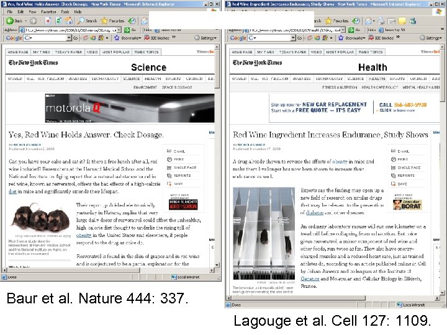Open 'Times top 50' link in Health window Links bar
Viewport: 447px width, 335px height.
click(x=392, y=30)
